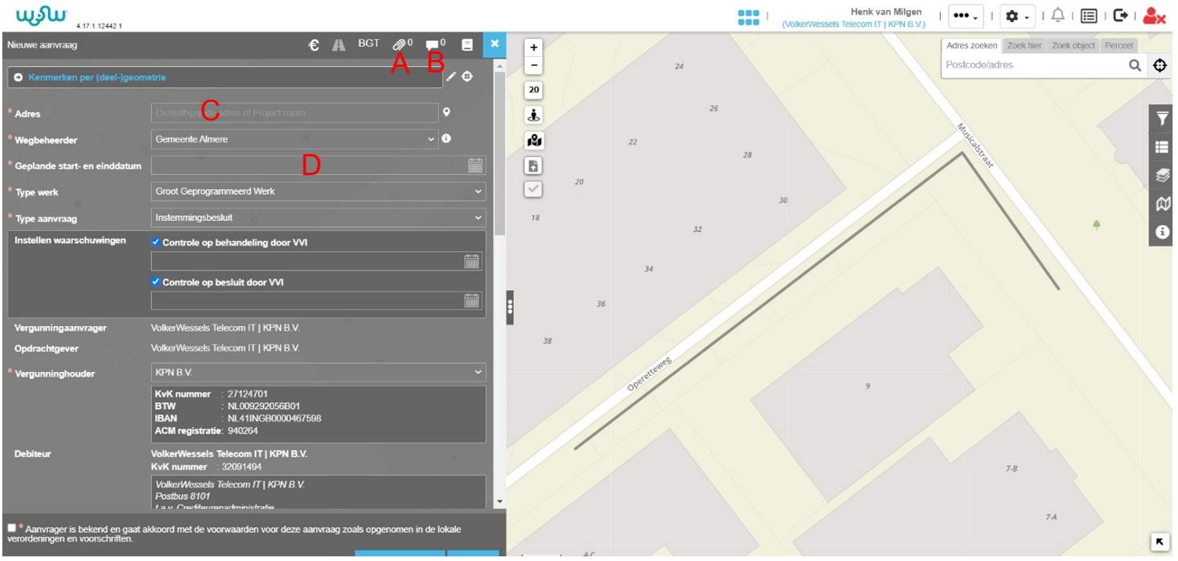Open the Type werk dropdown
This screenshot has height=561, width=1178.
point(317,191)
